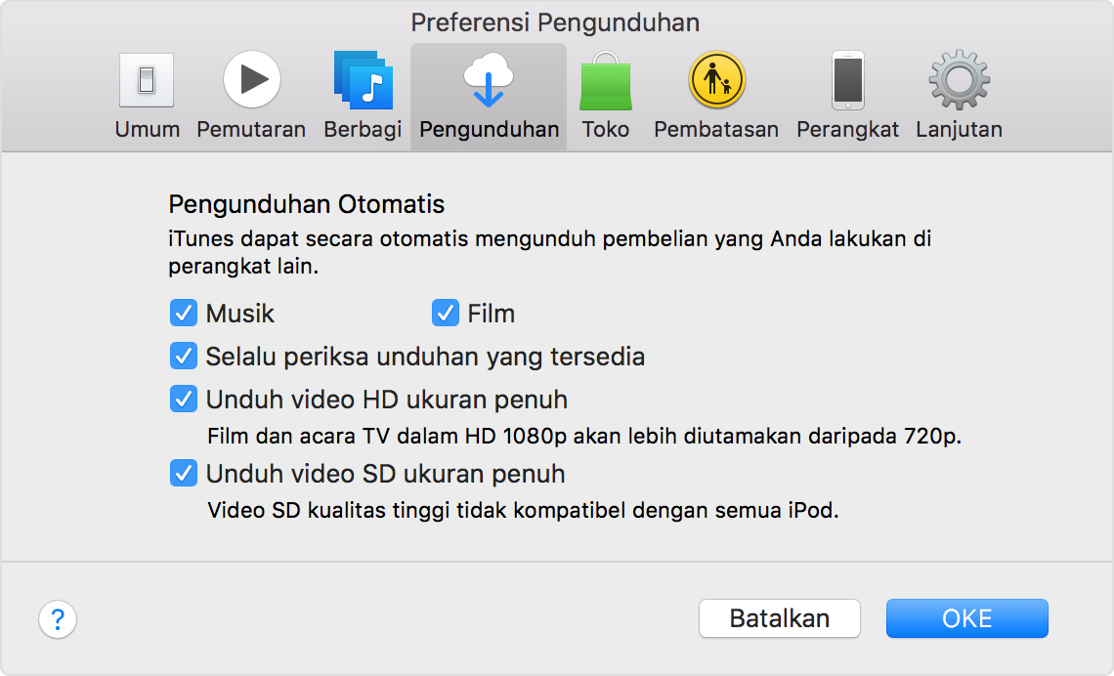Disable the Musik checkbox

click(x=183, y=314)
